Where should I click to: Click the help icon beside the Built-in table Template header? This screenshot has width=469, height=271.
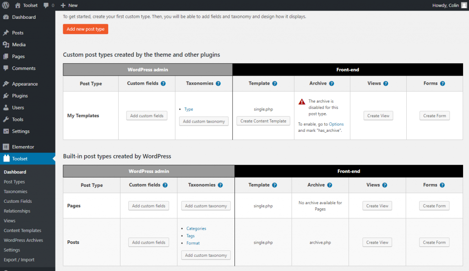pyautogui.click(x=275, y=185)
